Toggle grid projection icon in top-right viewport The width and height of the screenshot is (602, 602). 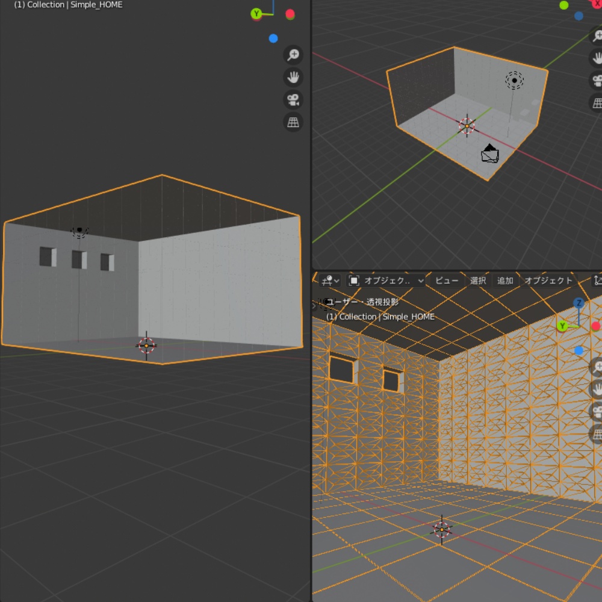pyautogui.click(x=597, y=103)
